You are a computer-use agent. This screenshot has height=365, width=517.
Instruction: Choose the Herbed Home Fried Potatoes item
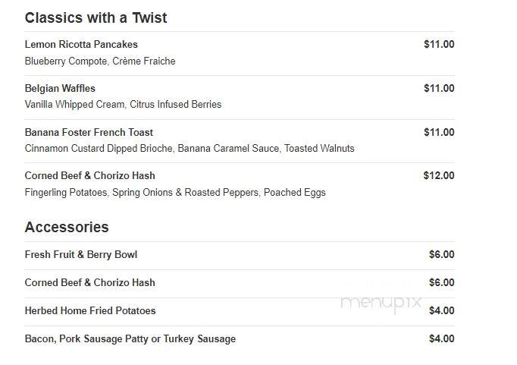90,311
